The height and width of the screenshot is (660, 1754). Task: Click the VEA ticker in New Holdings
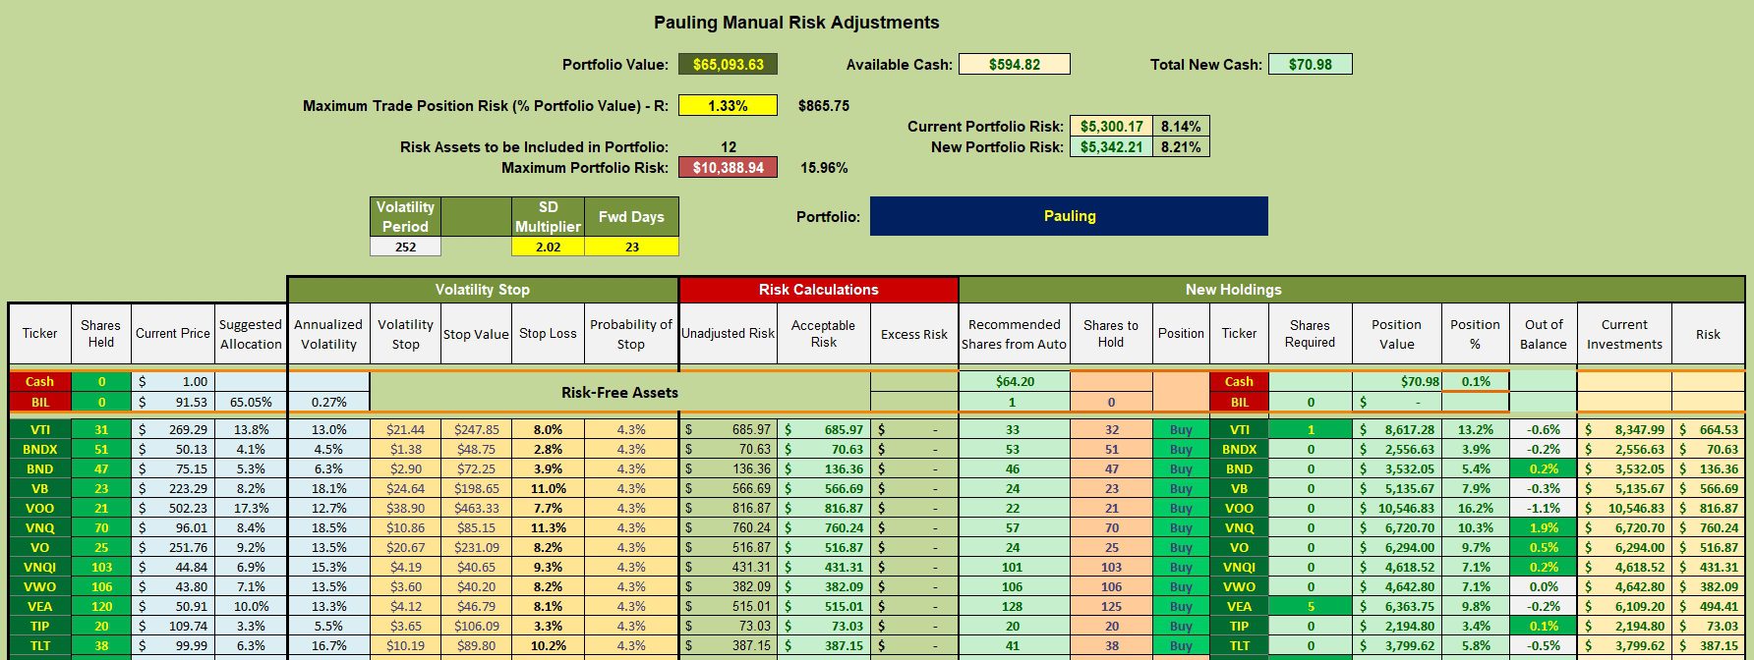(x=1239, y=606)
